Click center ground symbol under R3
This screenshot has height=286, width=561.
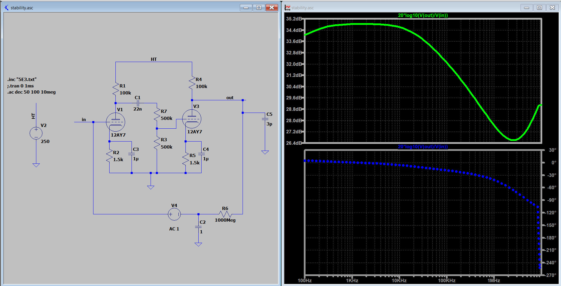pos(151,187)
